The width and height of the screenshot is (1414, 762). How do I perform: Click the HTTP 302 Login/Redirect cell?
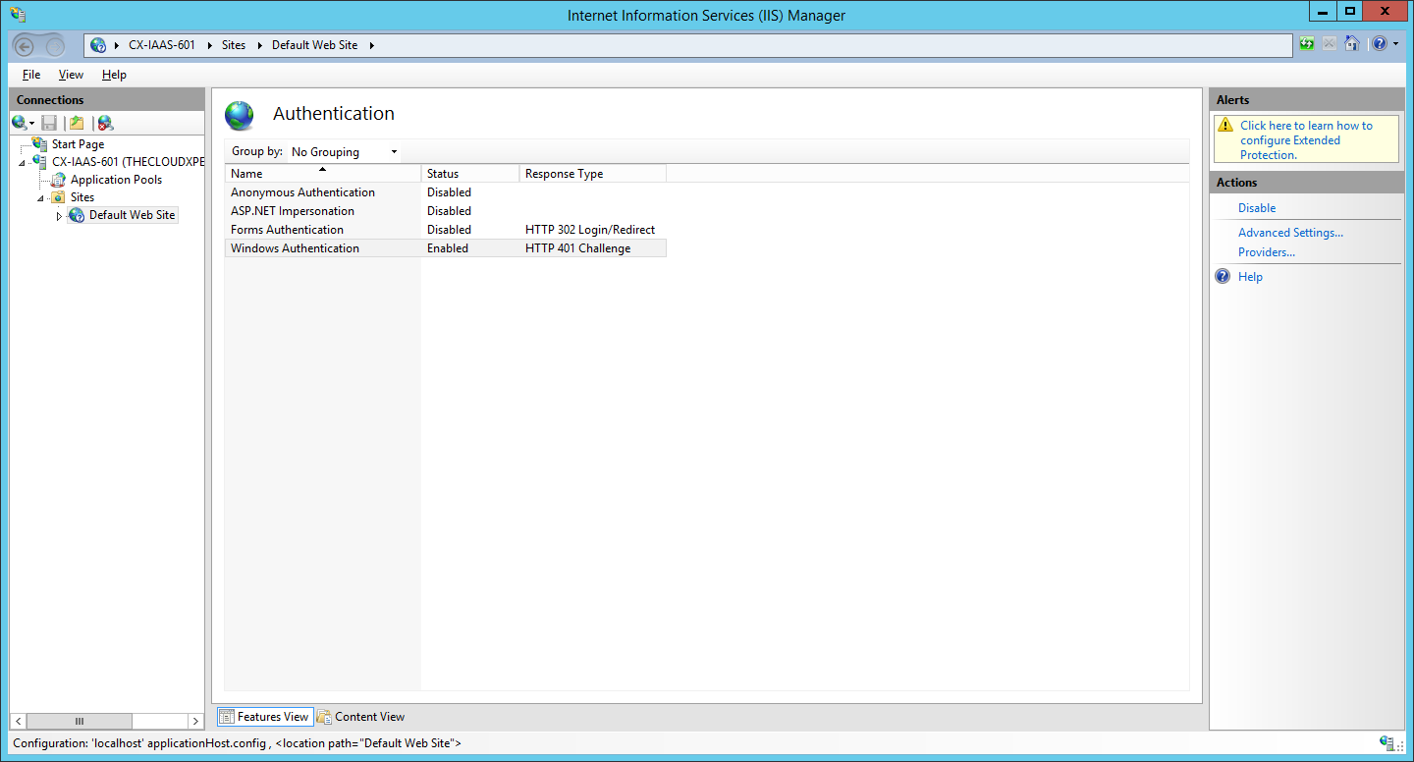click(x=590, y=230)
